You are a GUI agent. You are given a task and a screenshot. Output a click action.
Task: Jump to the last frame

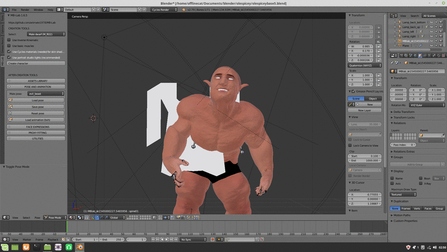(x=176, y=240)
